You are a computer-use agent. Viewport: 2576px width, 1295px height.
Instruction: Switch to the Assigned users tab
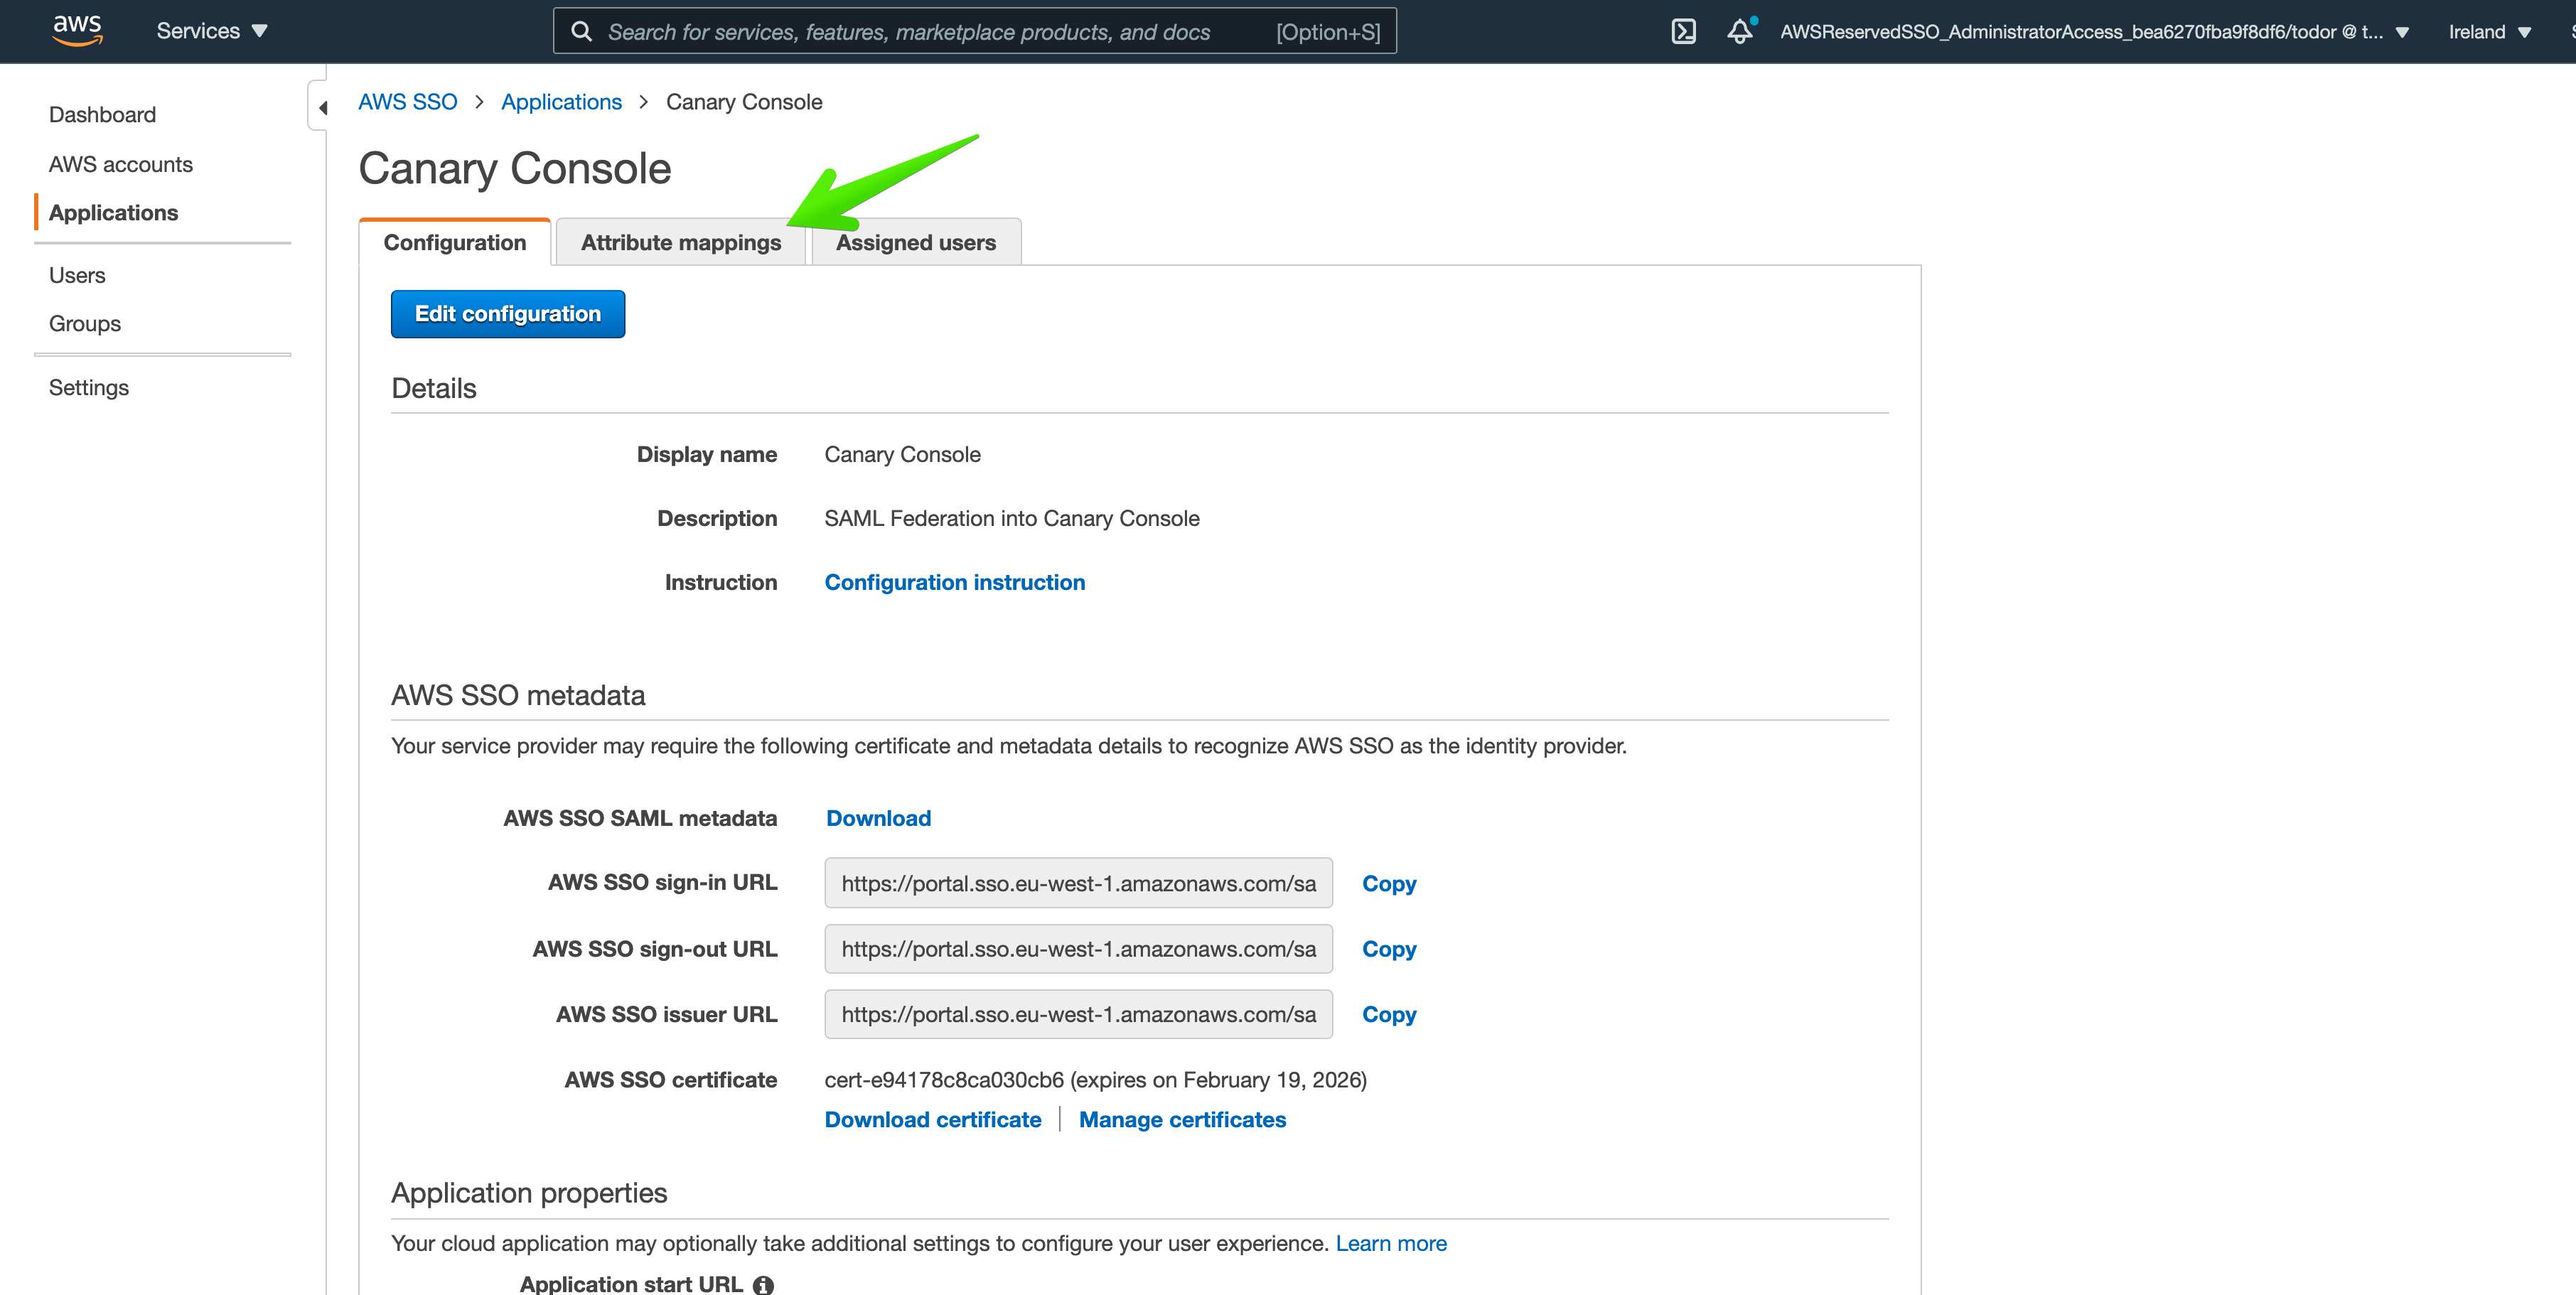click(915, 242)
